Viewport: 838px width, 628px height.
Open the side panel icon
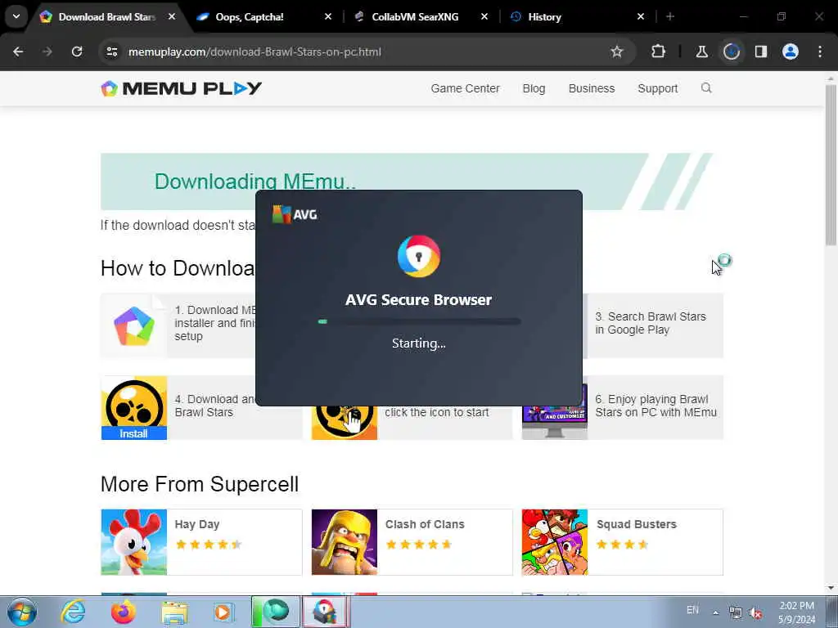point(761,52)
